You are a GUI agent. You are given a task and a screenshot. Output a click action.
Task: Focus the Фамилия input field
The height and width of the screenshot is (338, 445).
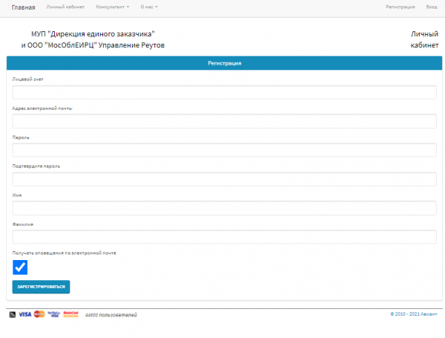point(224,237)
